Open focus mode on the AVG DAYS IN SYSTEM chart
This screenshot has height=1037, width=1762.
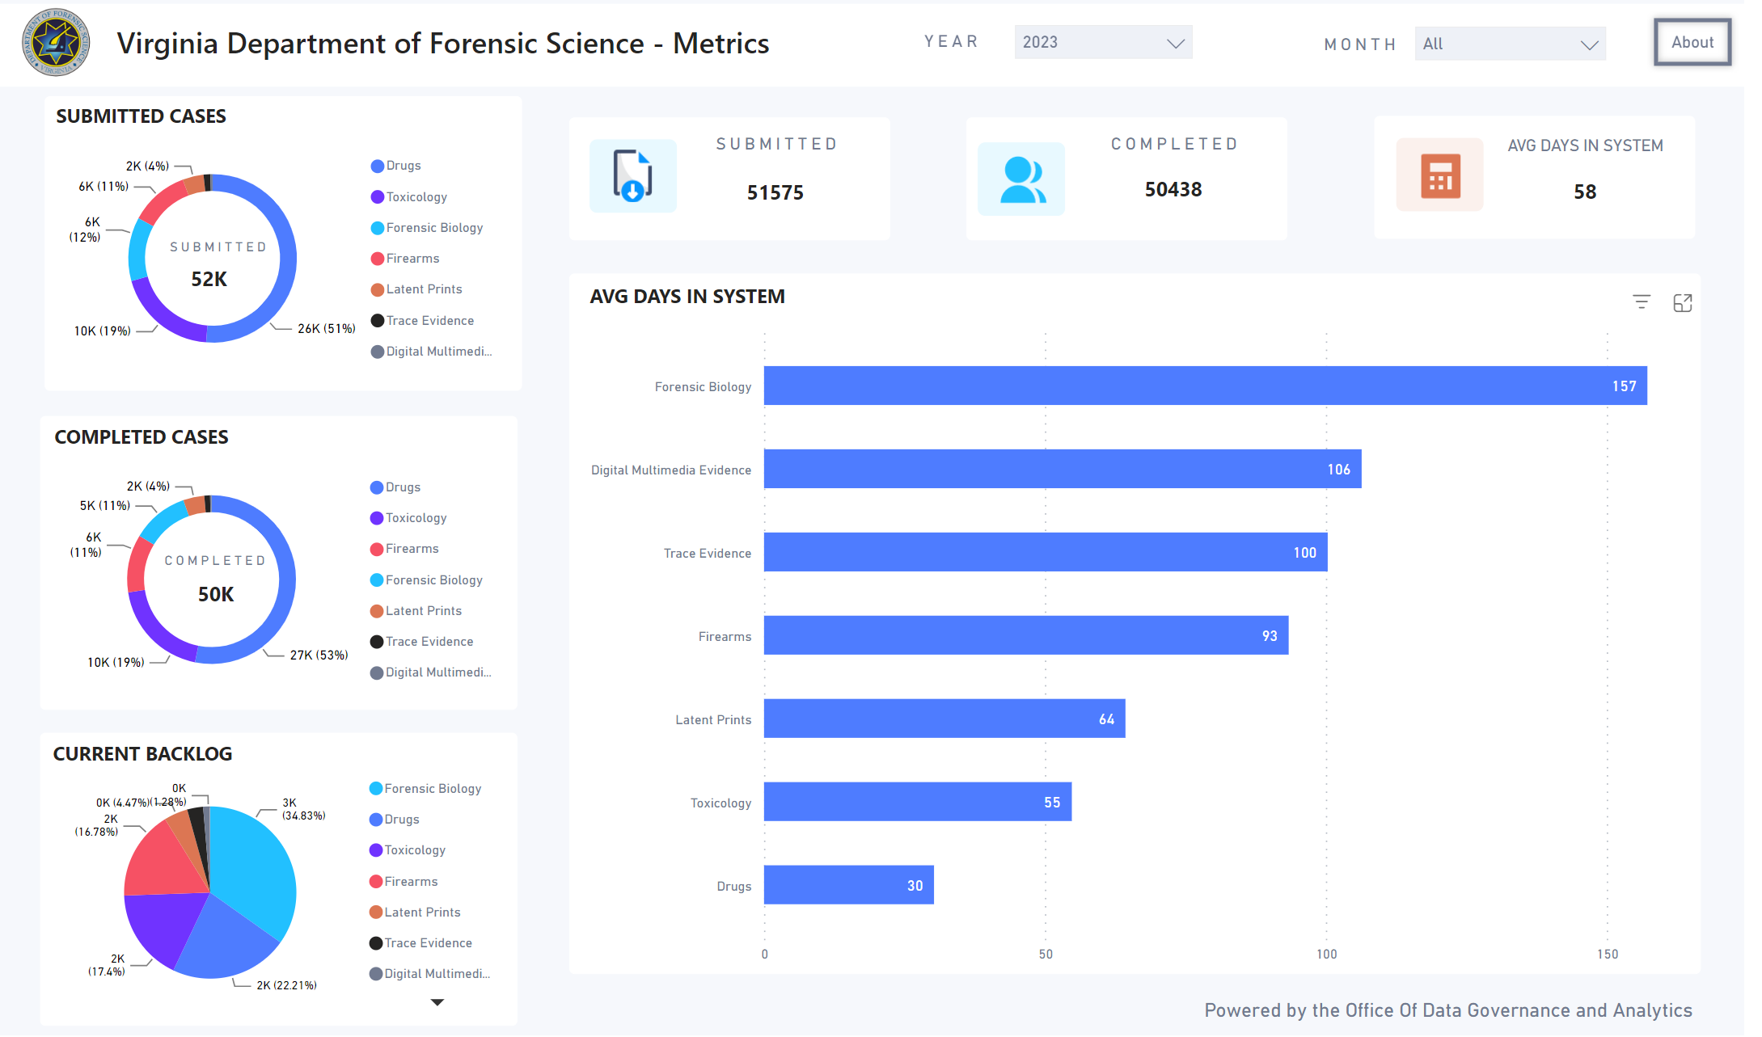pos(1683,302)
